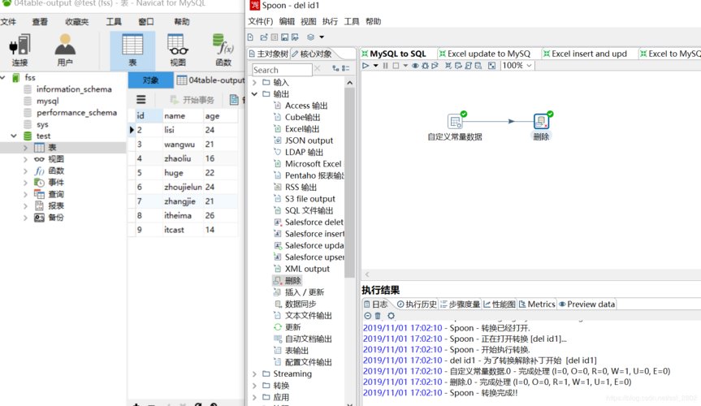Click the impact analysis icon in canvas toolbar
Viewport: 701px width, 406px height.
pos(458,66)
